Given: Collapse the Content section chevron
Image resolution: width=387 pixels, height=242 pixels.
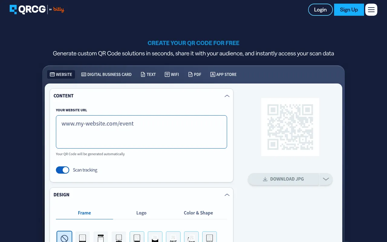Looking at the screenshot, I should [x=227, y=96].
